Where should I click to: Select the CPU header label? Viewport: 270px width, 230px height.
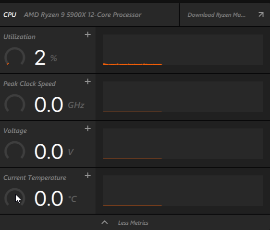click(x=10, y=15)
